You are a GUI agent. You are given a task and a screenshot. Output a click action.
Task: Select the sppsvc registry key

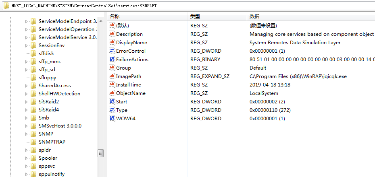point(47,166)
